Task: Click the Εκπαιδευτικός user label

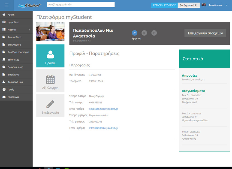Action: tap(216, 5)
